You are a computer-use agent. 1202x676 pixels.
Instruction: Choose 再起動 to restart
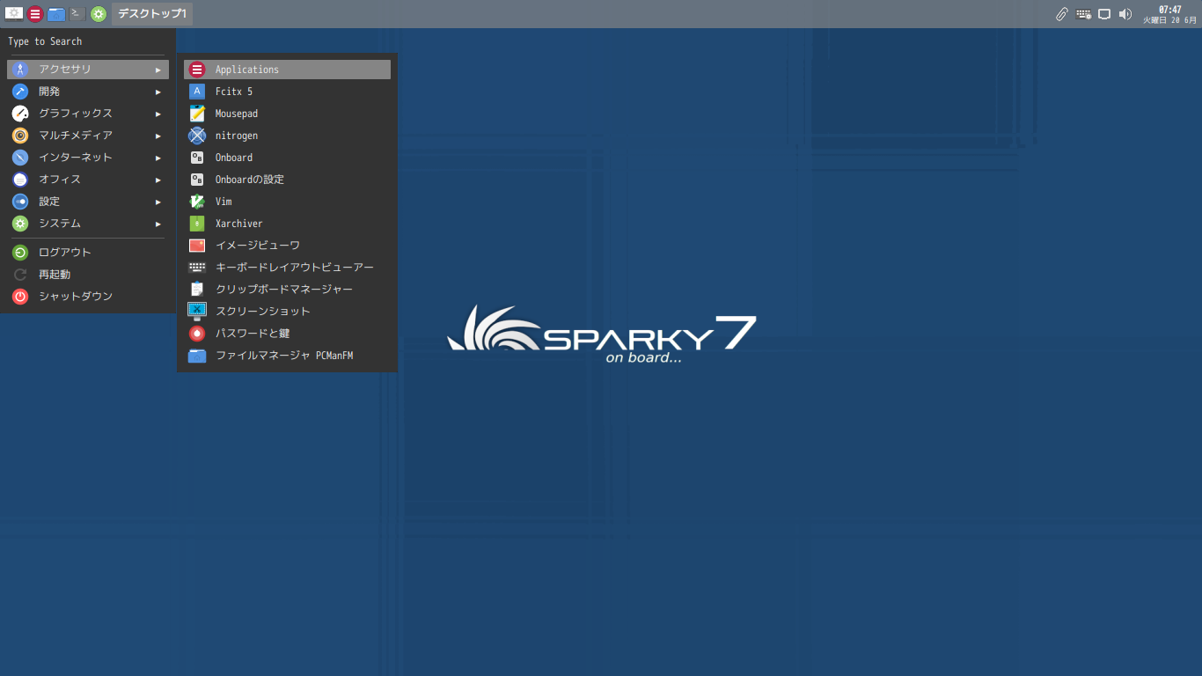click(88, 275)
